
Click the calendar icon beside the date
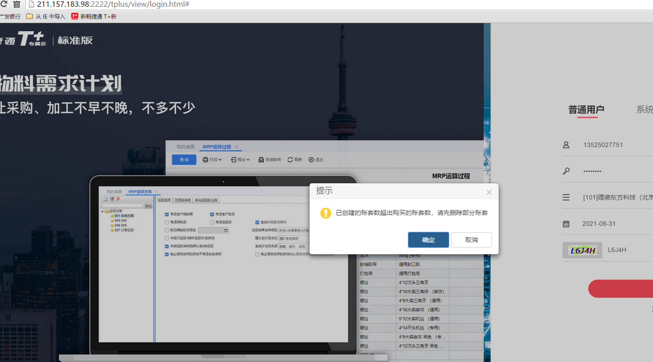566,224
